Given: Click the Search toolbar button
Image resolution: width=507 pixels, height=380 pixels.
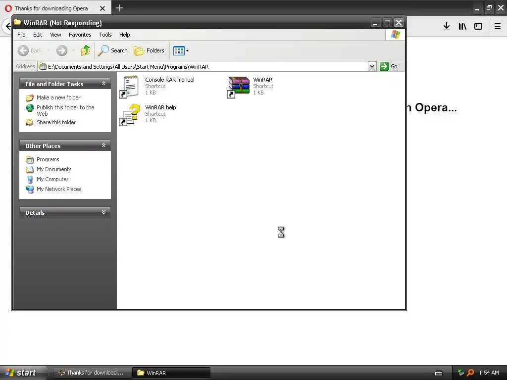Looking at the screenshot, I should [x=113, y=50].
